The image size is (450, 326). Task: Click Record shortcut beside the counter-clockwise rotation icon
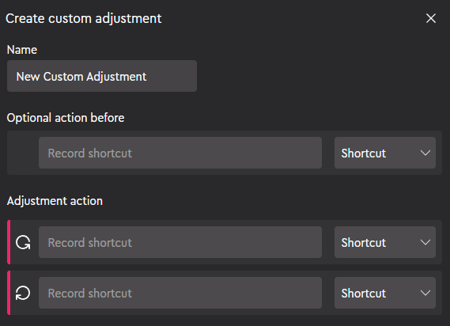click(180, 293)
